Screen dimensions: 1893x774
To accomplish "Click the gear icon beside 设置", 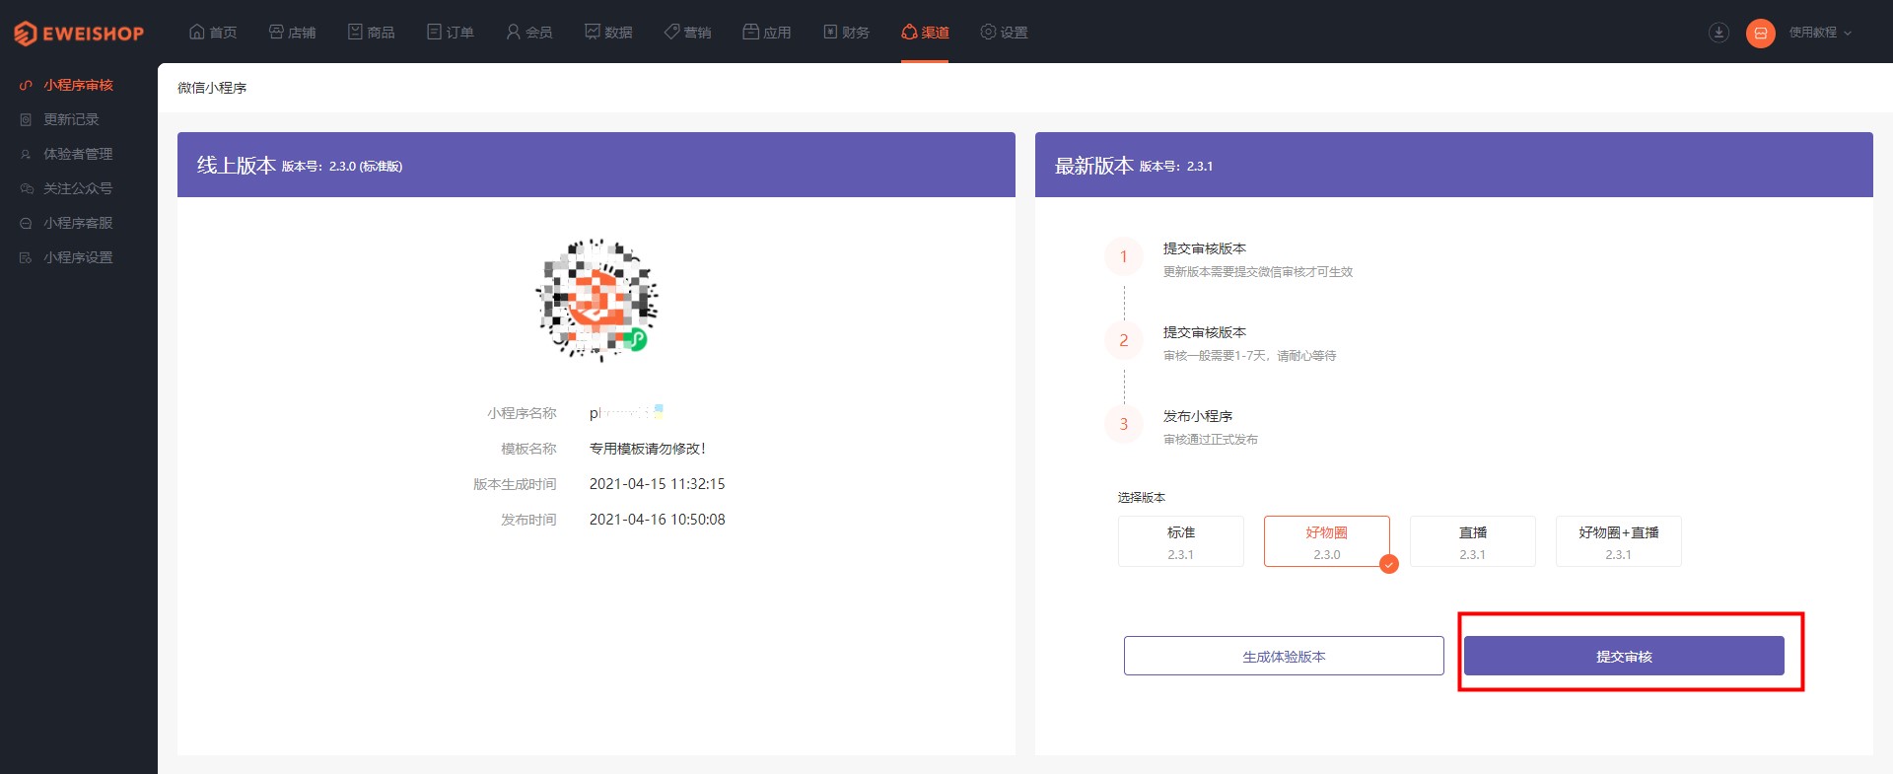I will coord(988,32).
